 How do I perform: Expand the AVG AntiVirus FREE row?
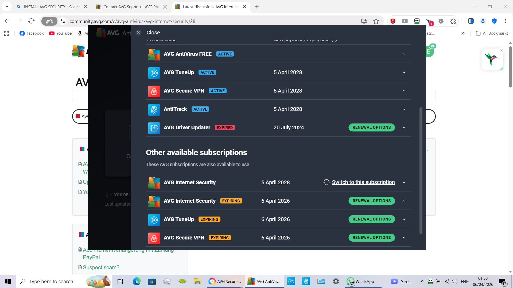(x=404, y=54)
